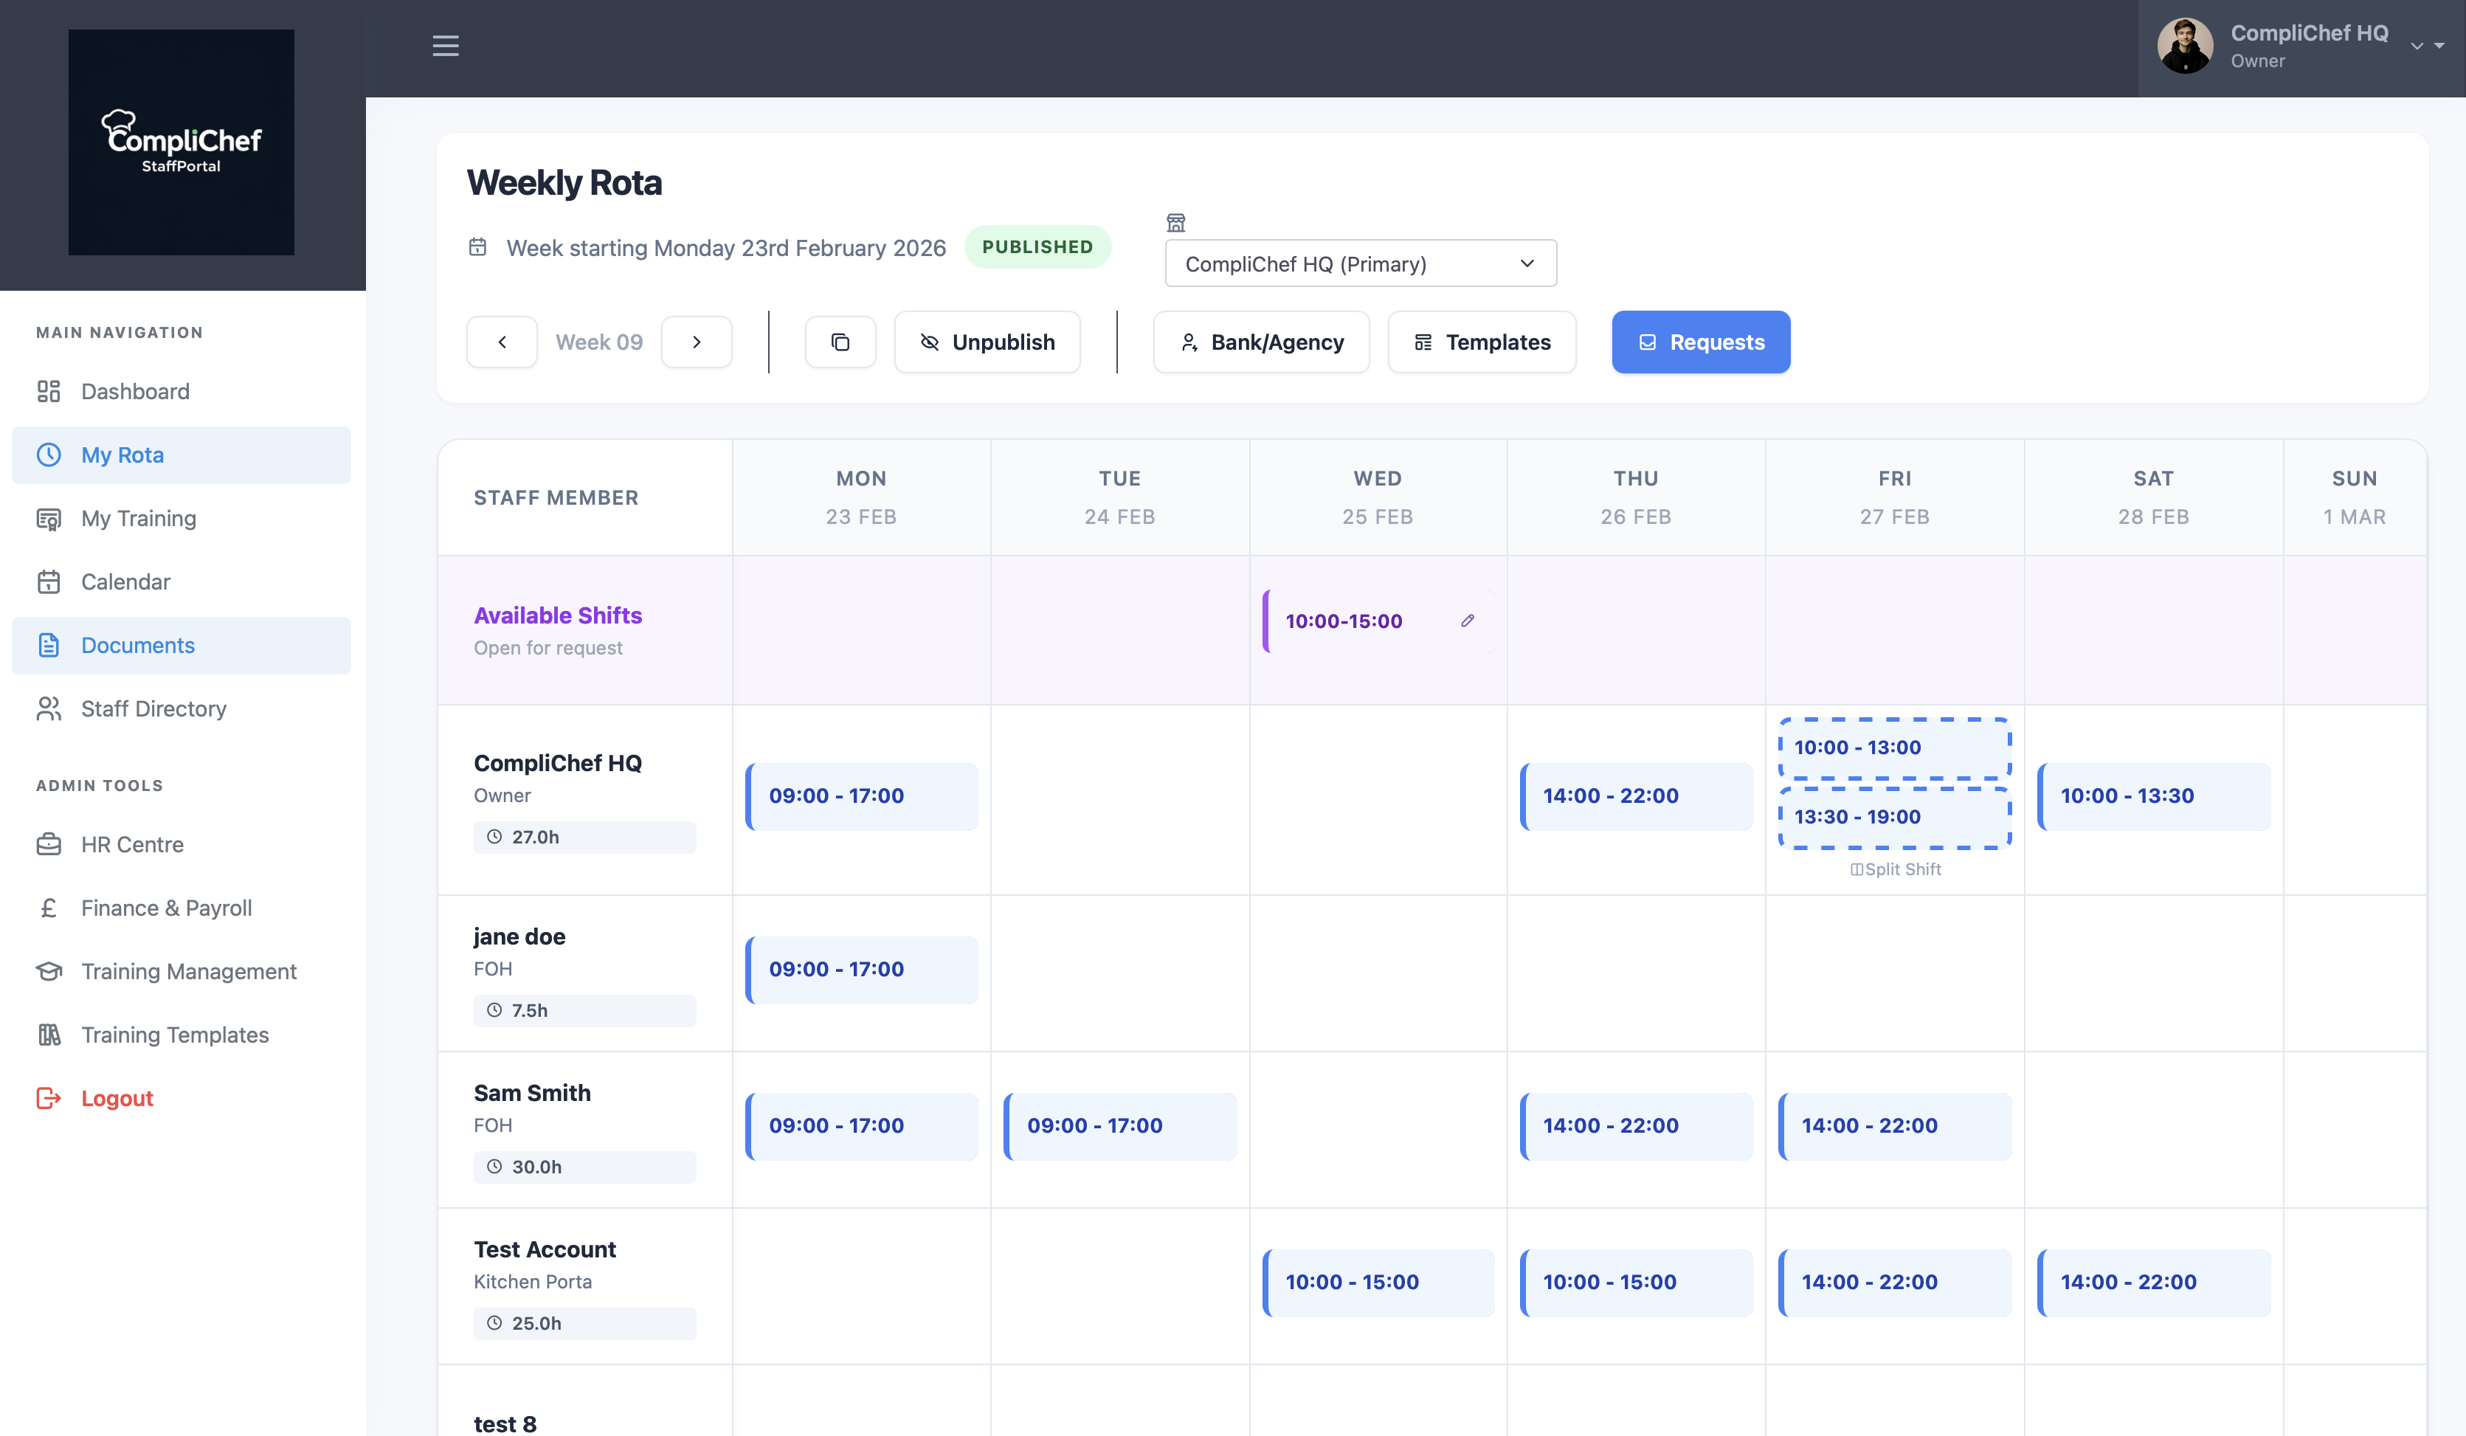Open the CompliChef HQ (Primary) location dropdown

tap(1359, 263)
